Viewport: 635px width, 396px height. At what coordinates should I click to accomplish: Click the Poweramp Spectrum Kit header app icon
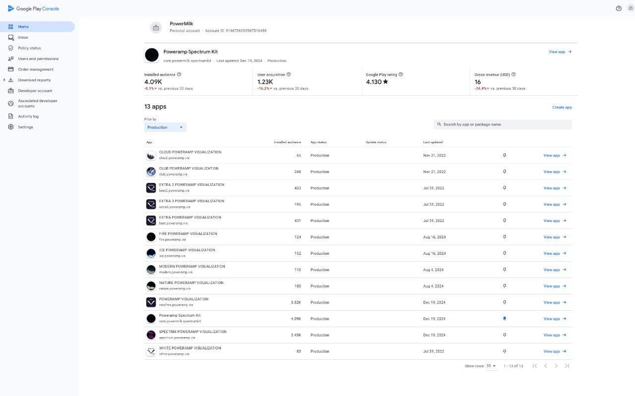[x=152, y=55]
